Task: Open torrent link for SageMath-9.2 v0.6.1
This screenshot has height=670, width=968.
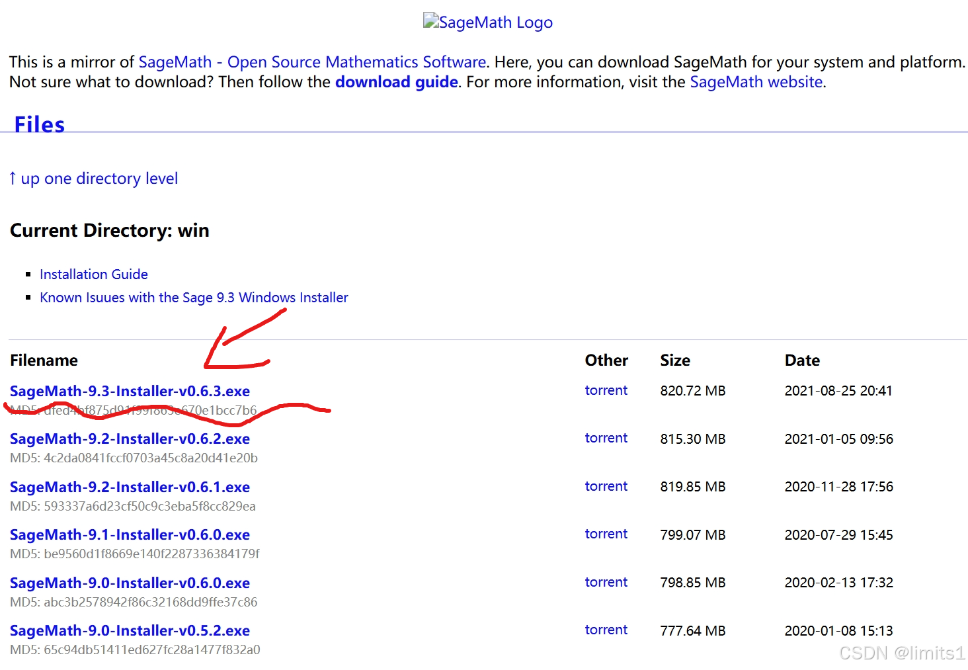Action: pyautogui.click(x=606, y=486)
